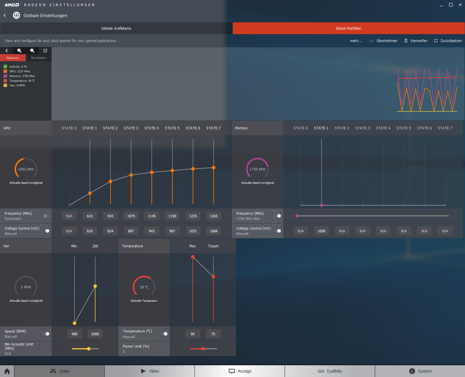Click the GPU State 2 curve point

pos(111,181)
